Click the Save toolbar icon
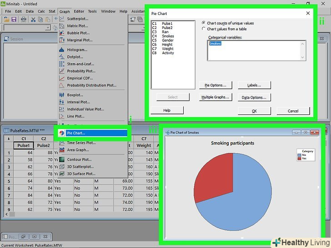 click(x=14, y=20)
